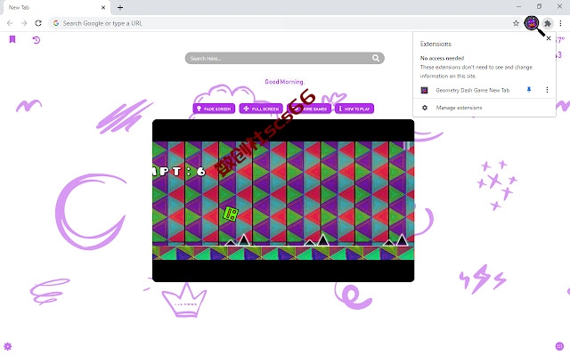Viewport: 570px width, 356px height.
Task: Click the Geometry Dash game screen
Action: tap(283, 200)
